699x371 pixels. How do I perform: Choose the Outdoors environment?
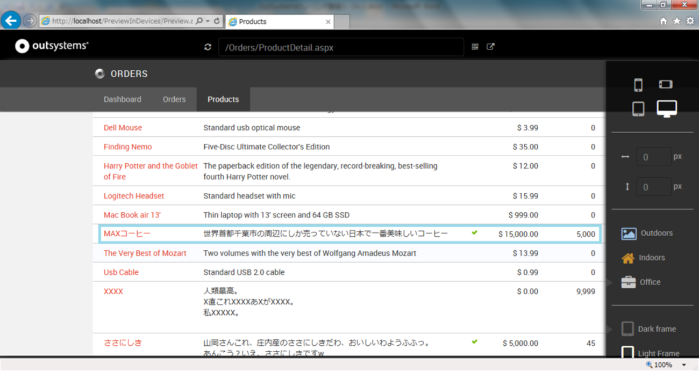647,233
